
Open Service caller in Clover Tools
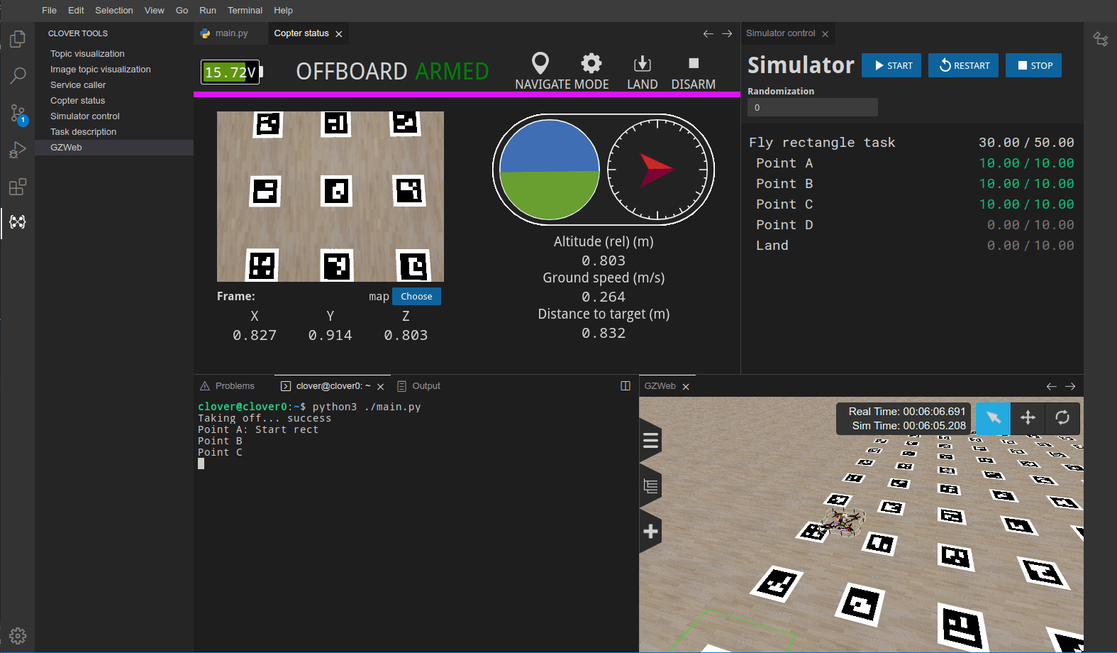[78, 85]
